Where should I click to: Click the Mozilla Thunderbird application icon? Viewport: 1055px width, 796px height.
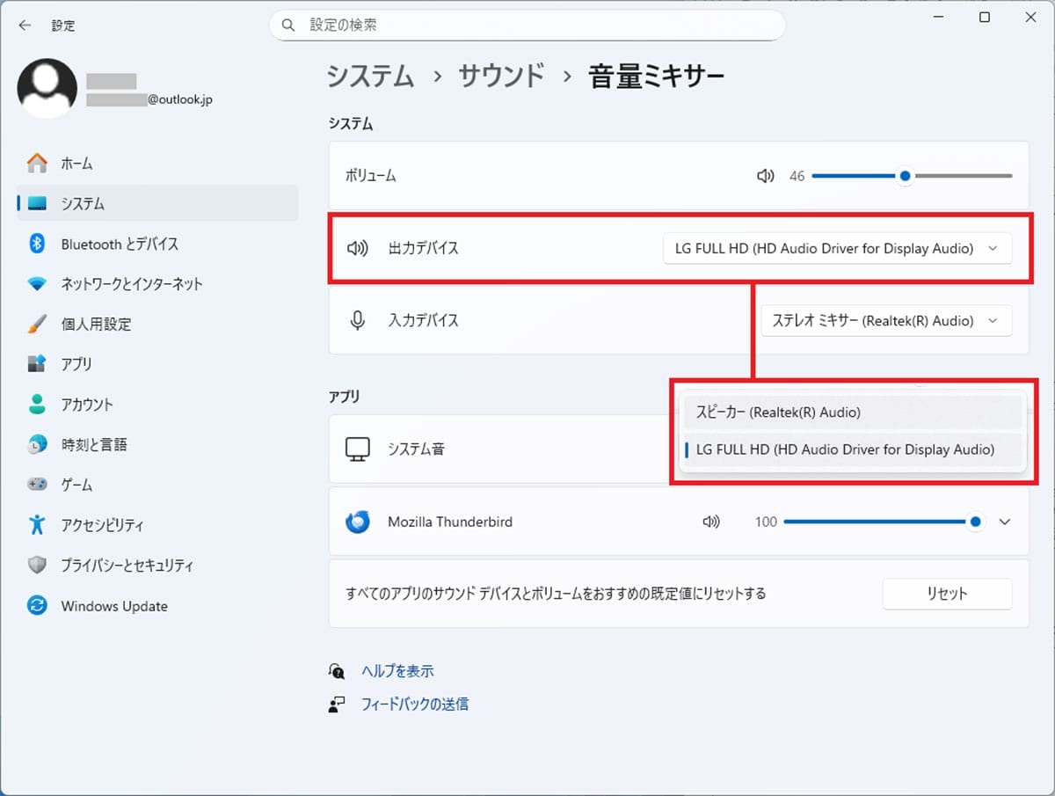(357, 521)
